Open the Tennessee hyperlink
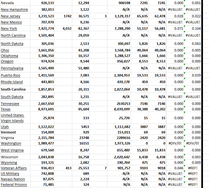 click(x=10, y=104)
